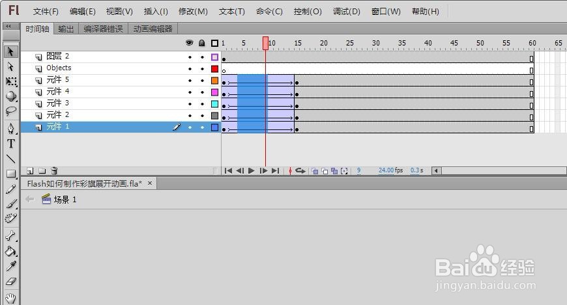Open the 编辑(E) menu
The image size is (567, 305).
(83, 12)
